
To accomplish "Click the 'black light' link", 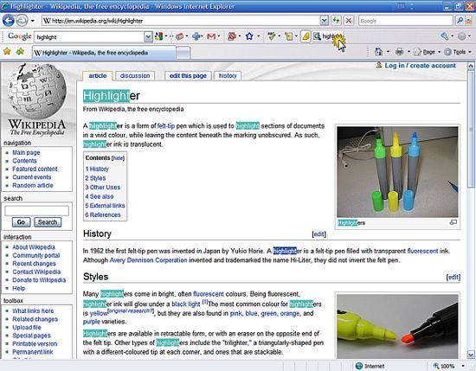I will click(186, 304).
